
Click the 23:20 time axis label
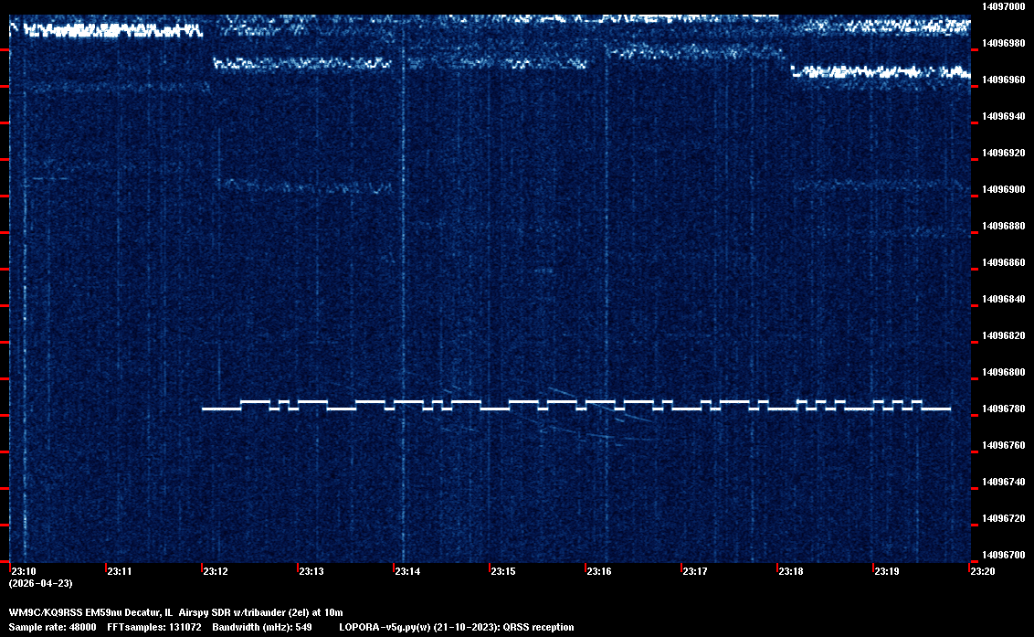[x=983, y=572]
